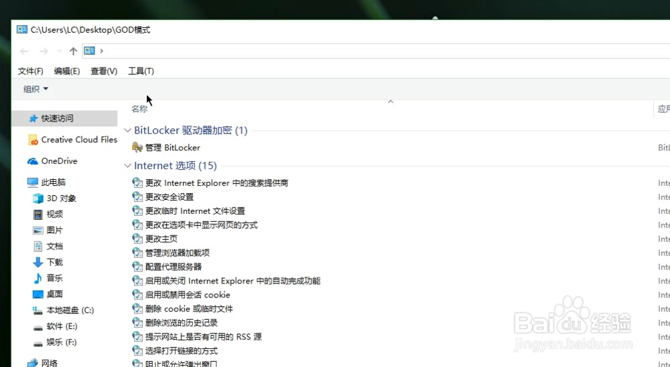
Task: Select 删除浏览的历史记录 entry text
Action: pyautogui.click(x=182, y=323)
